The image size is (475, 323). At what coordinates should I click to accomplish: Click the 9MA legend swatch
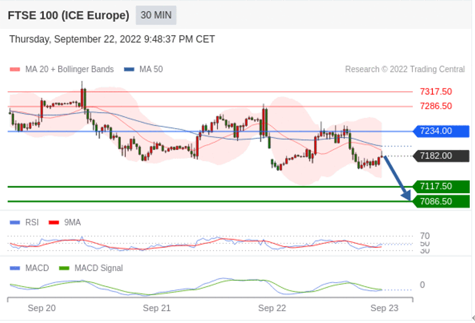click(54, 223)
